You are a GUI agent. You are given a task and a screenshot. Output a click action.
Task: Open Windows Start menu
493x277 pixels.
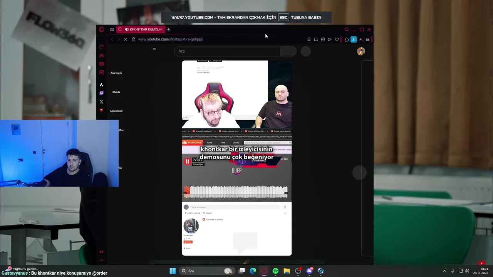(x=173, y=271)
